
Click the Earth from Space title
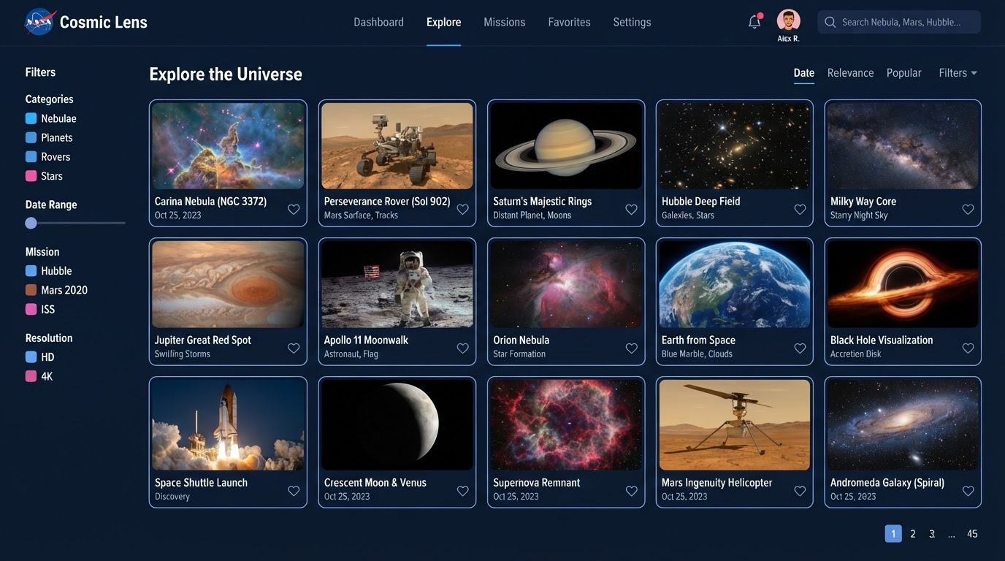coord(698,340)
